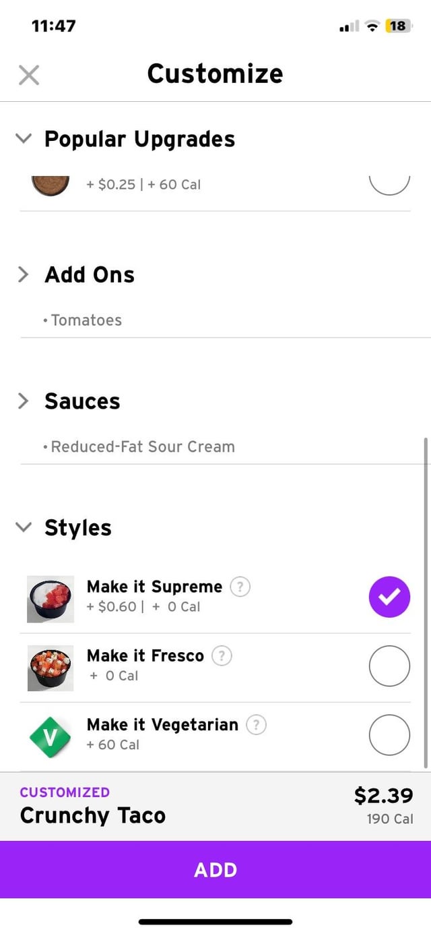The image size is (431, 934).
Task: Tap the battery indicator in status bar
Action: point(398,26)
